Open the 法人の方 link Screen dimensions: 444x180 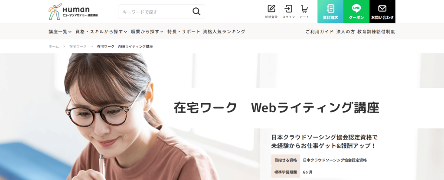tap(346, 32)
